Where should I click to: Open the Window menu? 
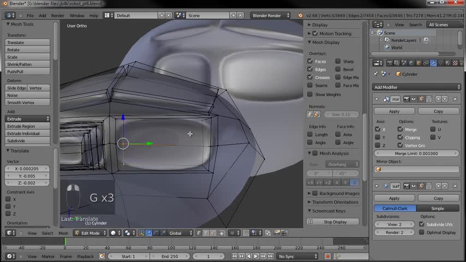click(x=77, y=15)
